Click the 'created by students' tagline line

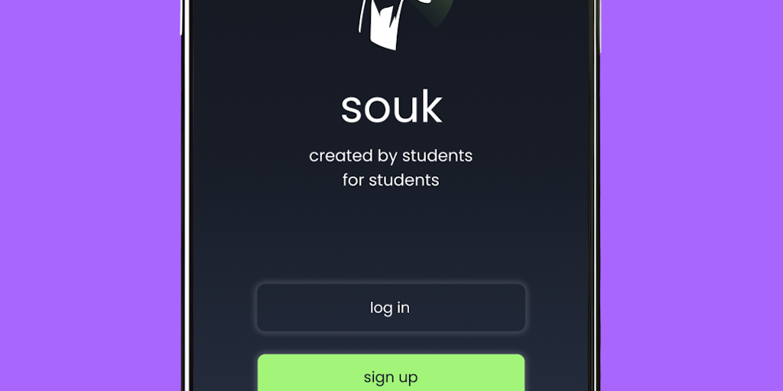click(x=391, y=156)
